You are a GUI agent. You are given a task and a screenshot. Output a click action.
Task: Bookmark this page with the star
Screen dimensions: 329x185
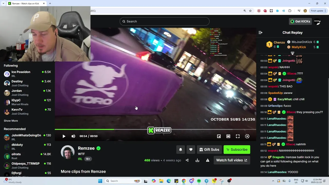pyautogui.click(x=250, y=11)
